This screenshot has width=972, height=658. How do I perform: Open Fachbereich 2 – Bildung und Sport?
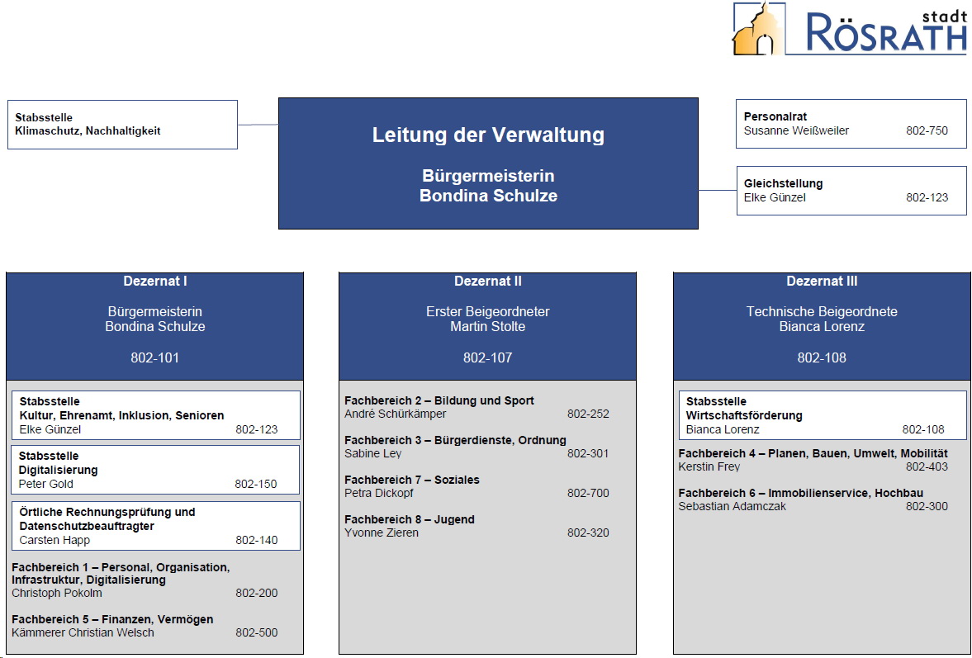pos(439,400)
